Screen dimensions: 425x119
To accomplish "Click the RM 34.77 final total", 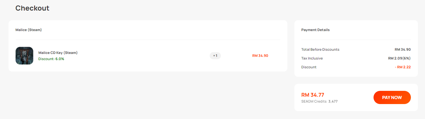I will [313, 95].
